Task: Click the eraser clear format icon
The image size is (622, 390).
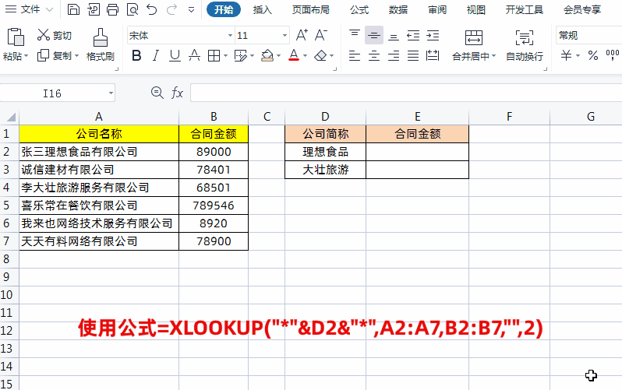Action: pyautogui.click(x=320, y=56)
